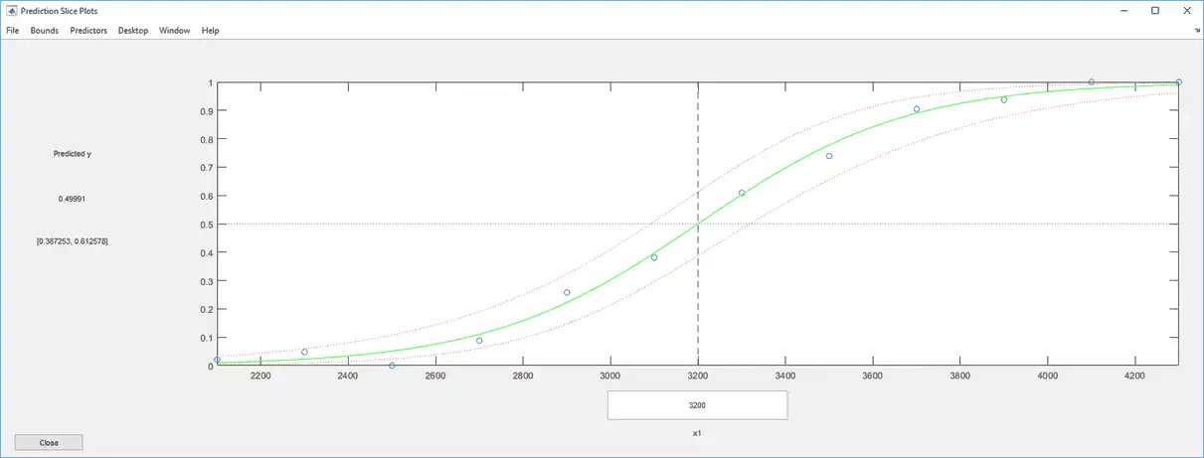Close the window with the title bar X
The image size is (1204, 458).
1186,10
